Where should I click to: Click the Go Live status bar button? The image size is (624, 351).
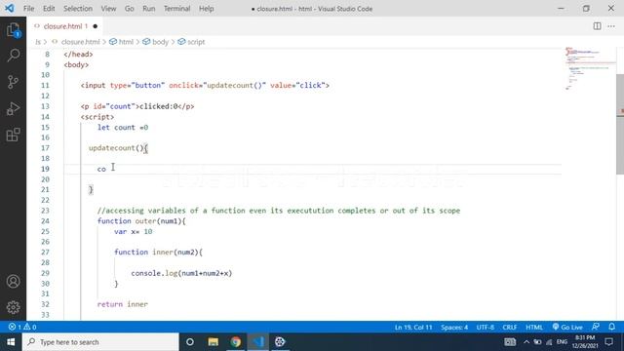[x=567, y=327]
